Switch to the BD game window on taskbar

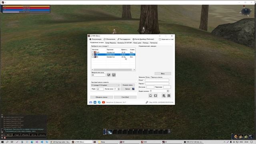click(x=129, y=142)
